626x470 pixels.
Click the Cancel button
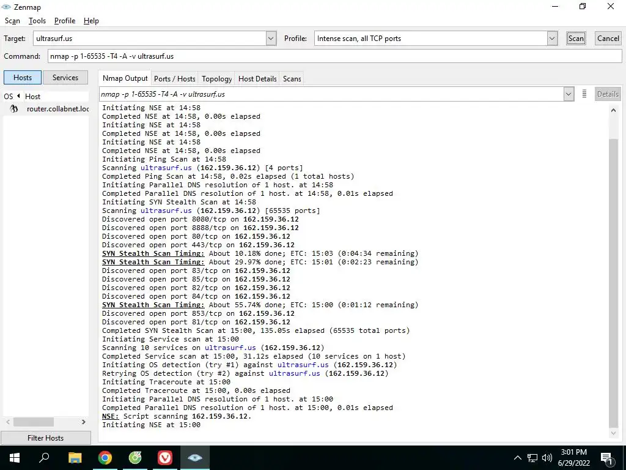(x=608, y=39)
